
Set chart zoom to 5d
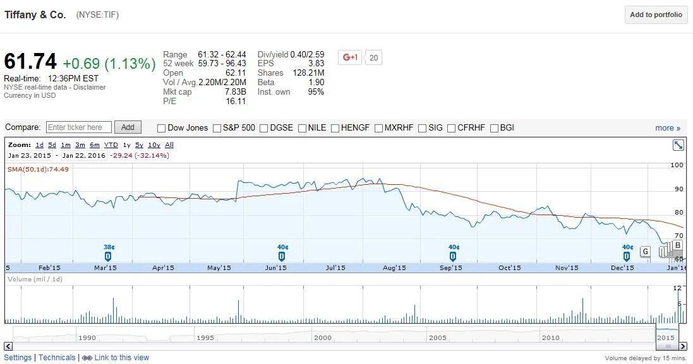tap(52, 144)
